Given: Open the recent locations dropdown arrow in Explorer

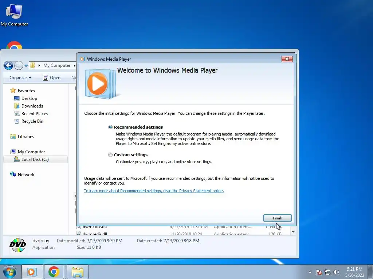Looking at the screenshot, I should pos(26,65).
